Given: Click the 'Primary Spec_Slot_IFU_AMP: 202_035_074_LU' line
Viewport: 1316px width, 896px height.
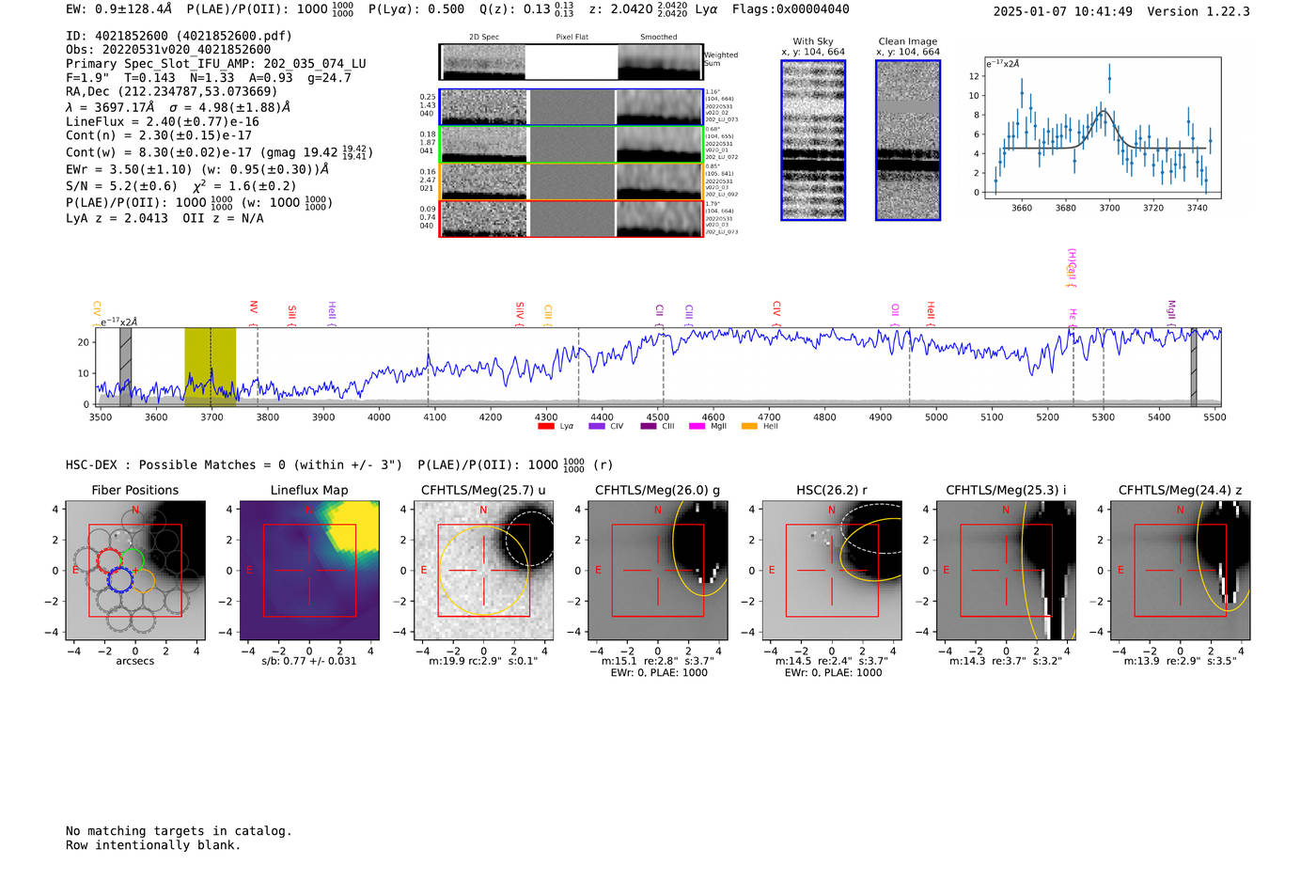Looking at the screenshot, I should (216, 64).
